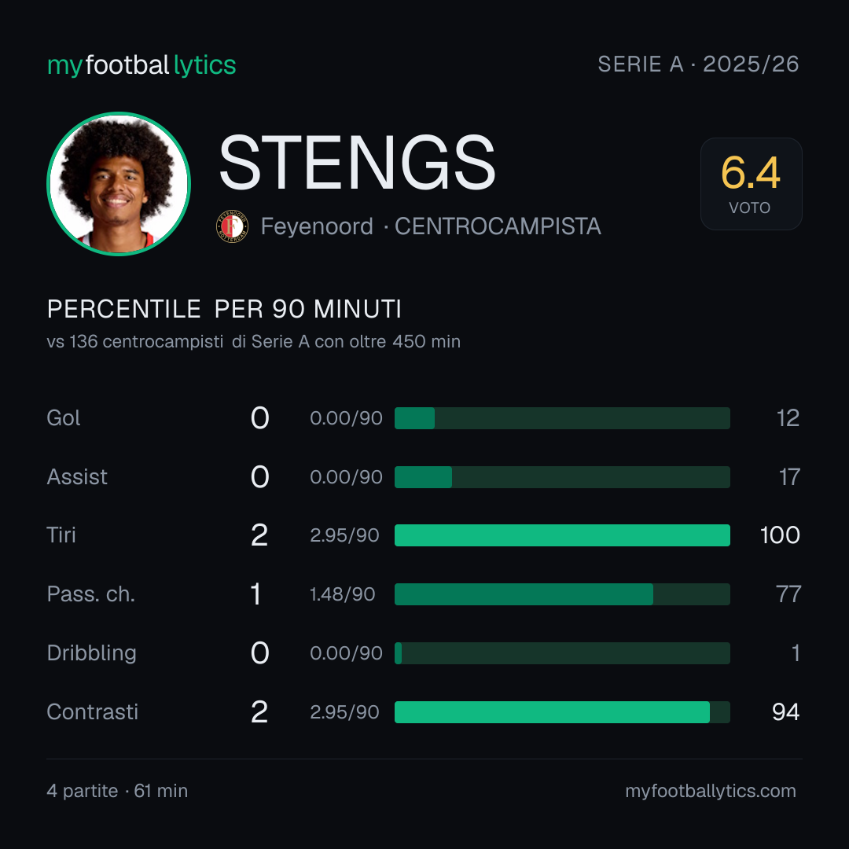This screenshot has width=849, height=849.
Task: Click the 6.4 Voto rating badge
Action: tap(751, 184)
